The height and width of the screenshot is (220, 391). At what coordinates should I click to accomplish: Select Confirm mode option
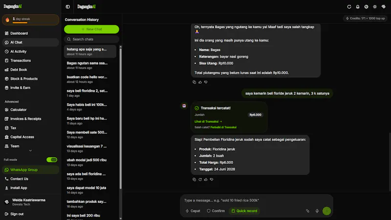click(216, 211)
